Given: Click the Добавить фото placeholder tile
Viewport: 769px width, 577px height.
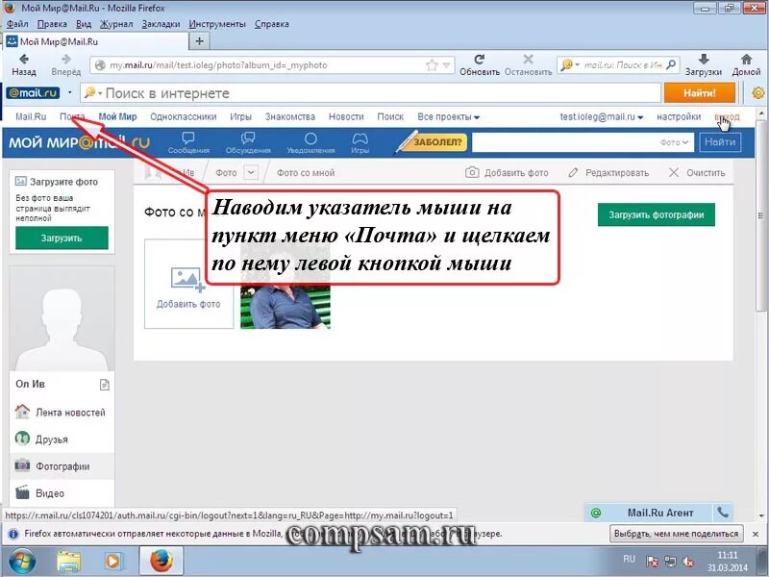Looking at the screenshot, I should (188, 284).
